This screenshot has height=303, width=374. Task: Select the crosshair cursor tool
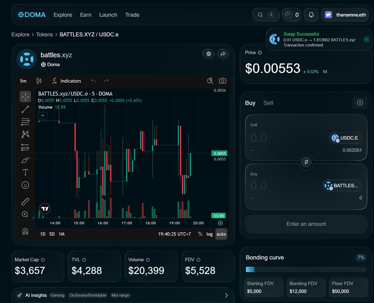pyautogui.click(x=25, y=97)
